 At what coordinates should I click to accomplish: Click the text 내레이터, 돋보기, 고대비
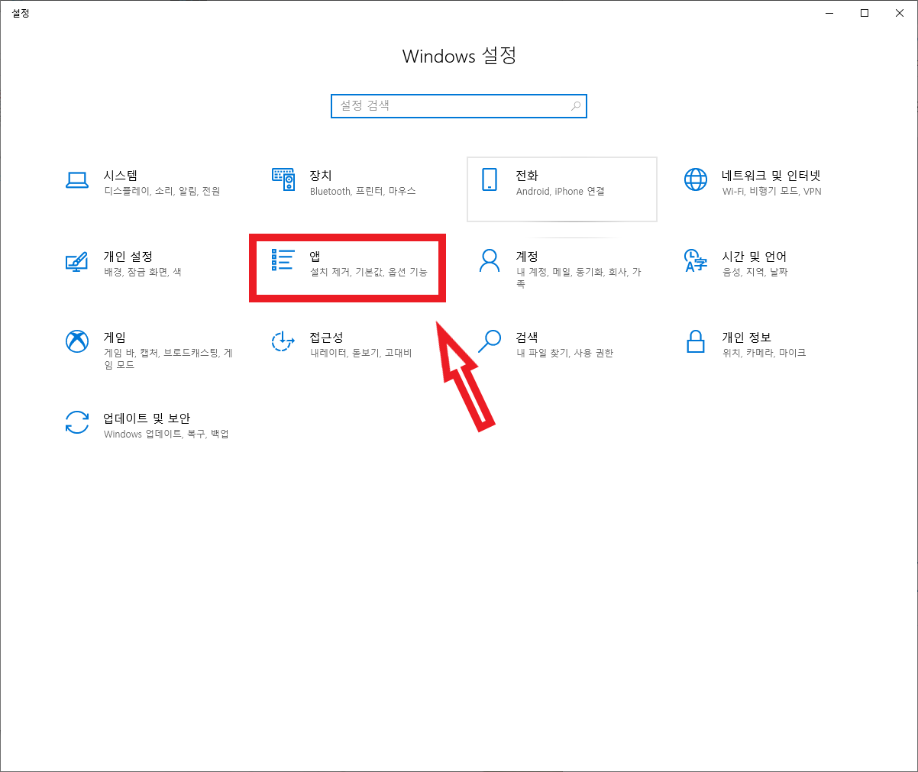click(361, 354)
